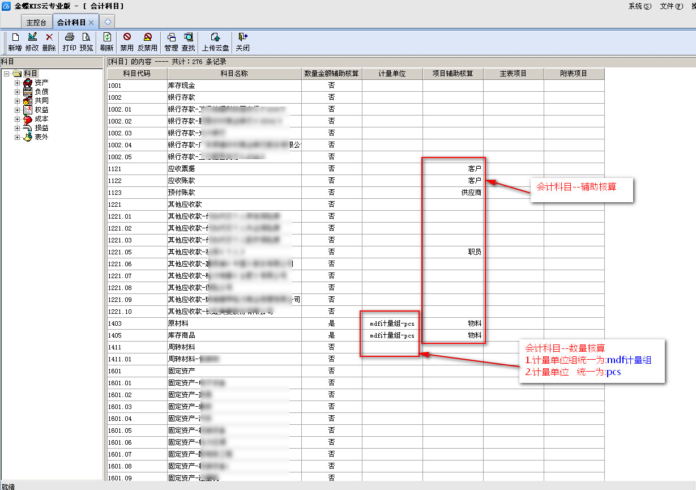Screen dimensions: 696x490
Task: Close the 会计科目 tab
Action: pyautogui.click(x=91, y=22)
